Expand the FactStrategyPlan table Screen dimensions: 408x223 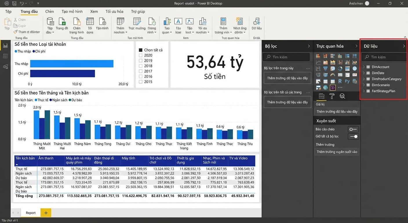pyautogui.click(x=364, y=91)
